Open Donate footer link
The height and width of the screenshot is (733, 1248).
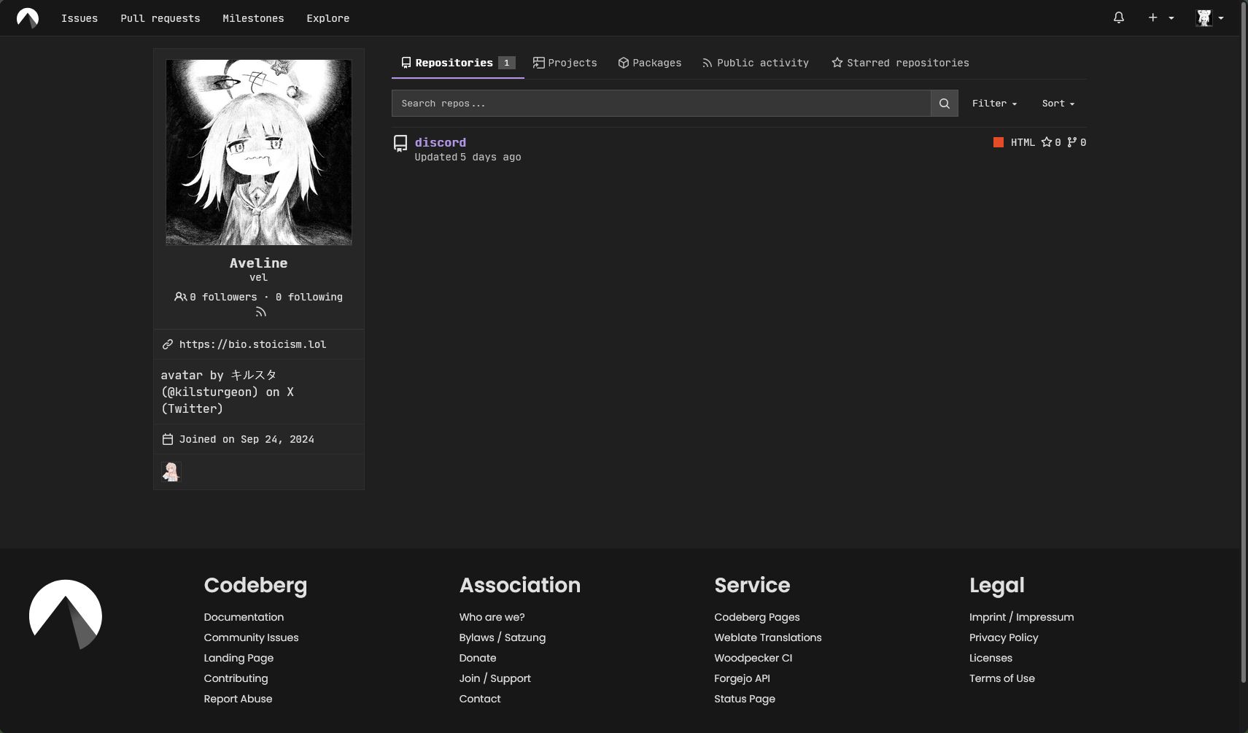478,658
